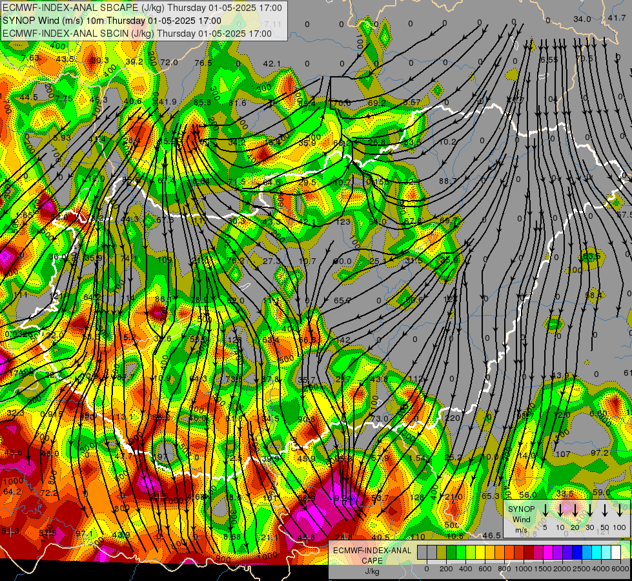Click the 30 m/s wind arrow in legend
Screen dimensions: 632x581
pyautogui.click(x=590, y=511)
